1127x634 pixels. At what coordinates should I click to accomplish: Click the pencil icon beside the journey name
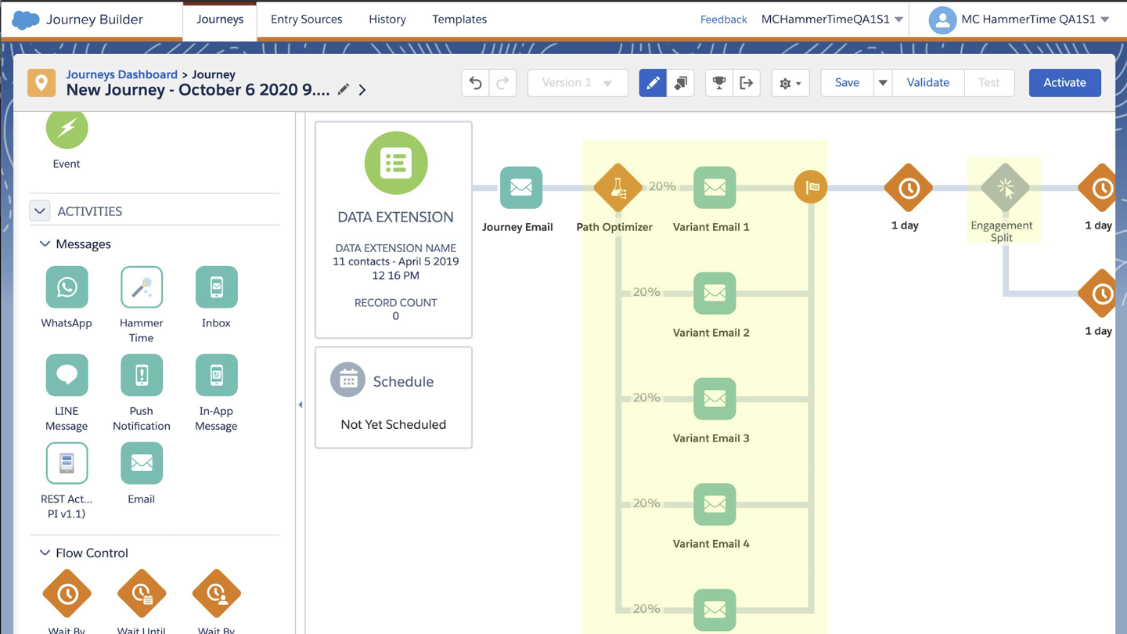pos(343,89)
